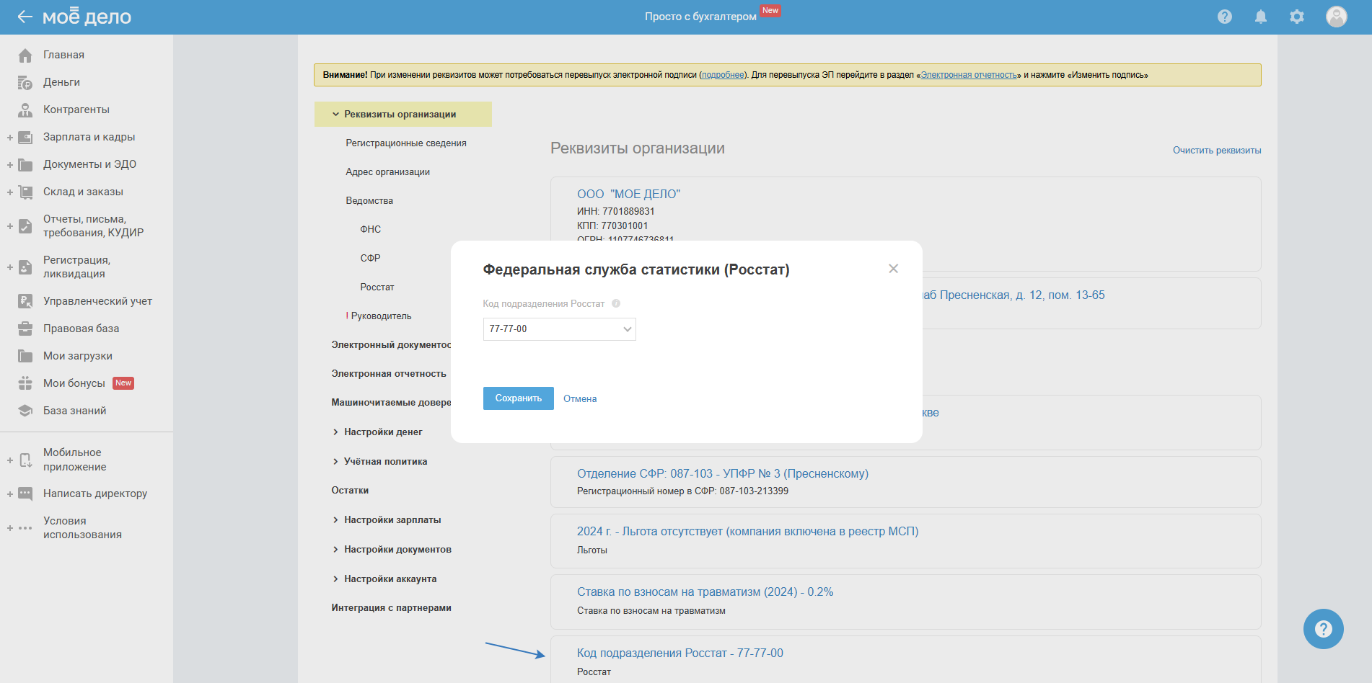Click Отмена in the Росстат dialog

point(580,399)
